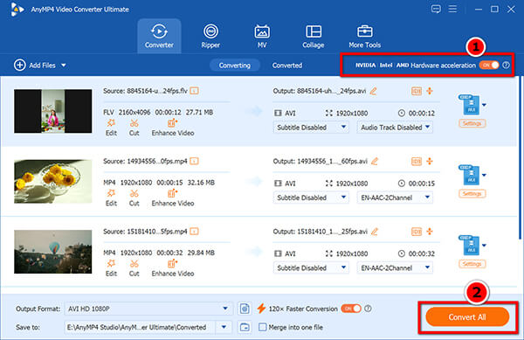Screen dimensions: 524x340
Task: Open EN-AAC-2Channel dropdown for 14934556 video
Action: [395, 198]
